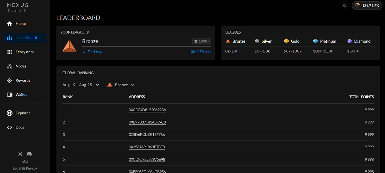
Task: Click the Diamond league gem icon
Action: pyautogui.click(x=350, y=41)
